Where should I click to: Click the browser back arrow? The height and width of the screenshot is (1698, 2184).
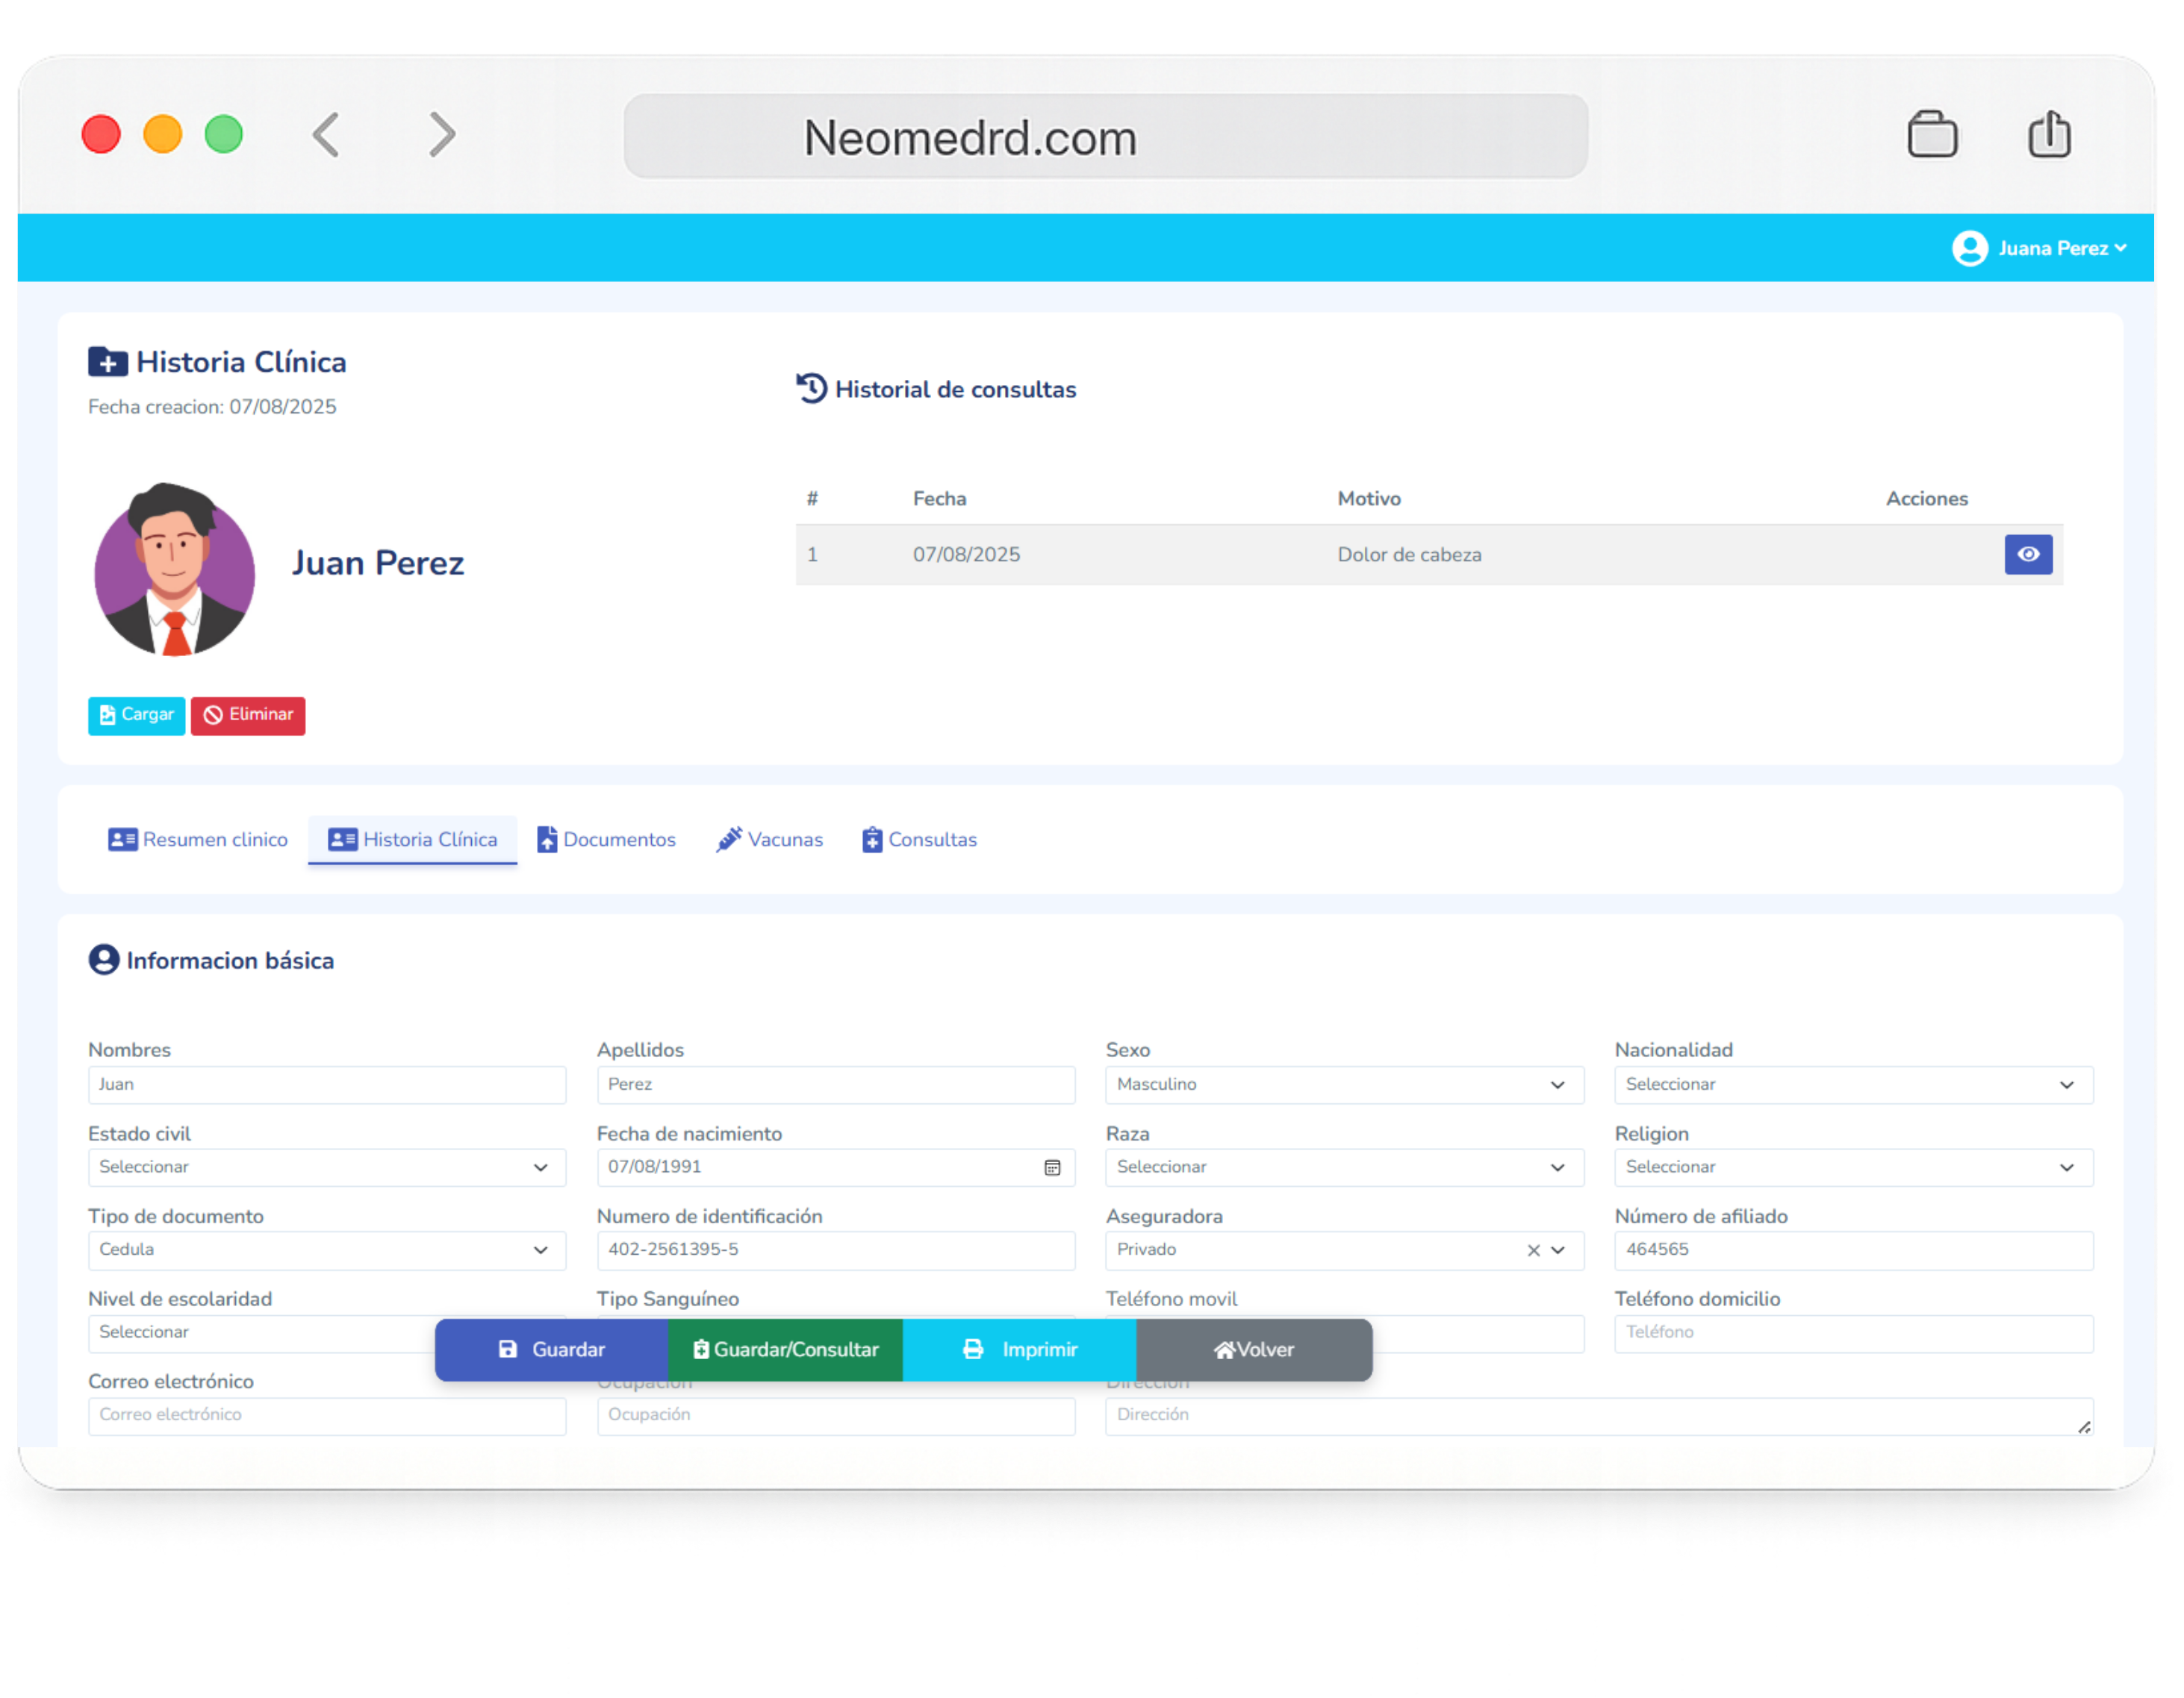(x=326, y=135)
